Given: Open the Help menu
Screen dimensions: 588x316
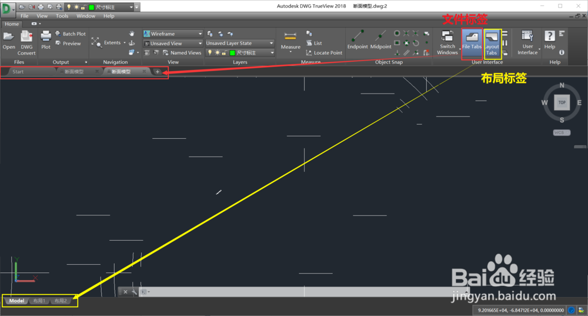Looking at the screenshot, I should tap(109, 16).
